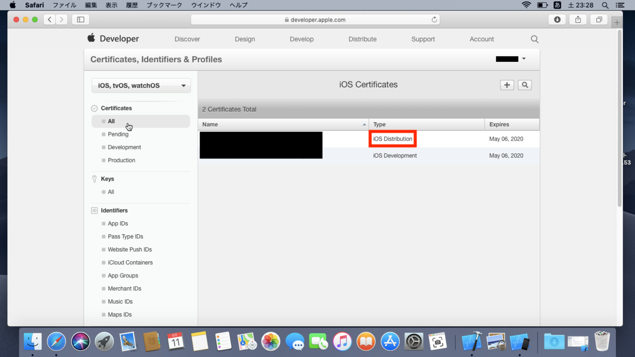Open Trash in the Dock
Viewport: 635px width, 357px height.
pos(602,342)
